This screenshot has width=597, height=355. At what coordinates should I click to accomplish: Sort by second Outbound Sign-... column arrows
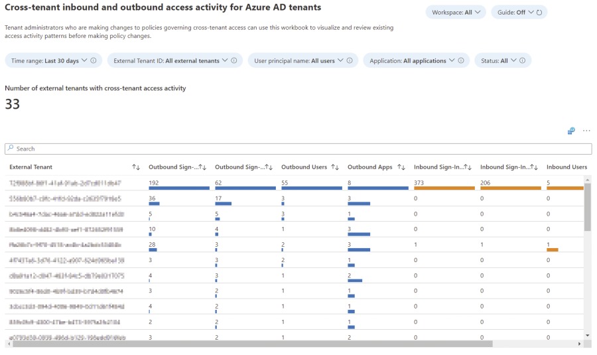click(x=269, y=167)
